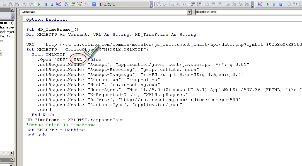Close the Project Explorer panel

pyautogui.click(x=12, y=10)
